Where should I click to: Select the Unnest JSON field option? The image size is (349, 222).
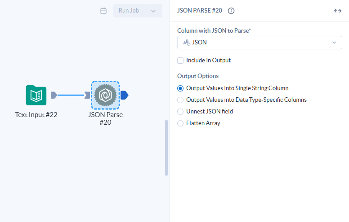click(180, 111)
